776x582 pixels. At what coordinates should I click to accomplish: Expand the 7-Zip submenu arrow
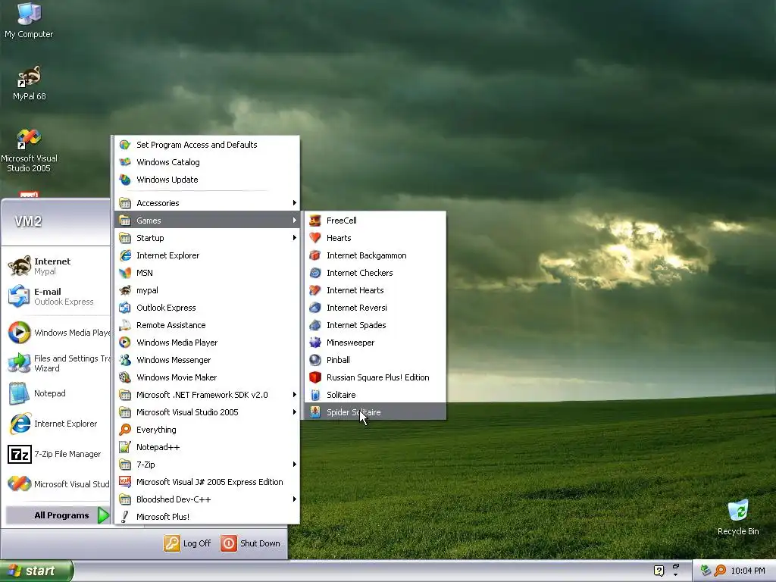(295, 465)
